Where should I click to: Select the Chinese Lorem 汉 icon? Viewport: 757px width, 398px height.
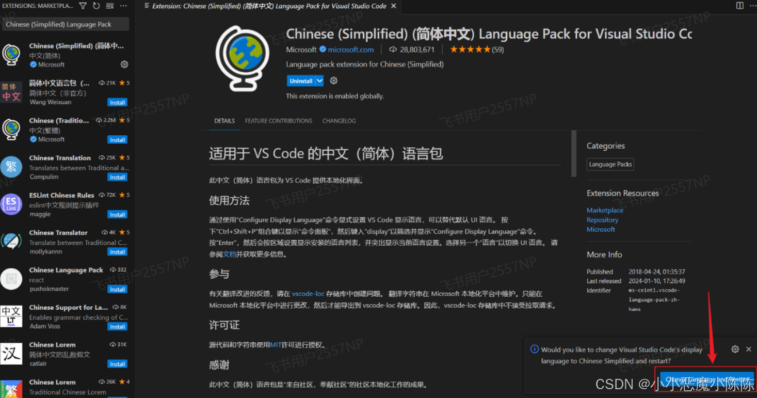11,354
